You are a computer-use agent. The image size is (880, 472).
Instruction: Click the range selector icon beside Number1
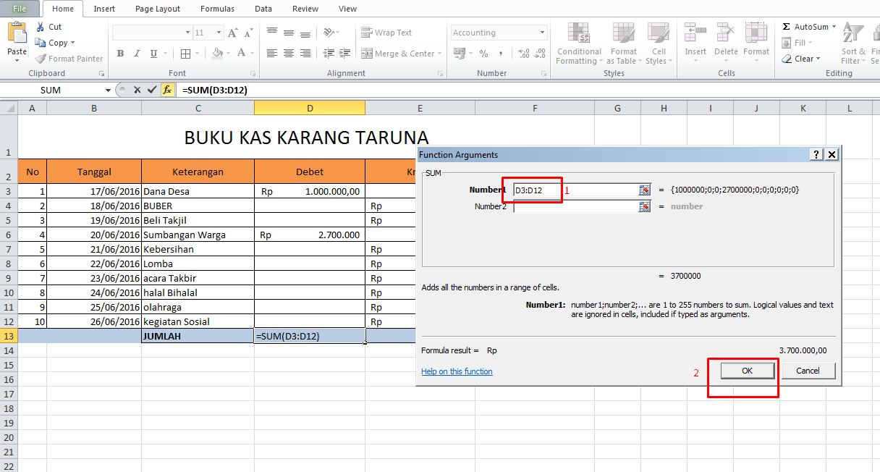tap(643, 190)
